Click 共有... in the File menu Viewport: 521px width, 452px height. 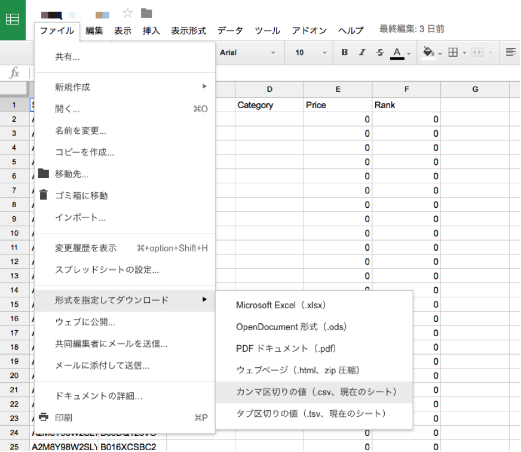(68, 57)
